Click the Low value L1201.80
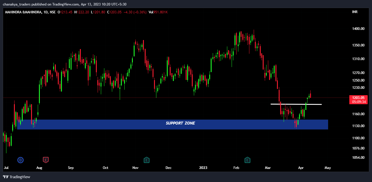This screenshot has height=182, width=372. point(98,12)
